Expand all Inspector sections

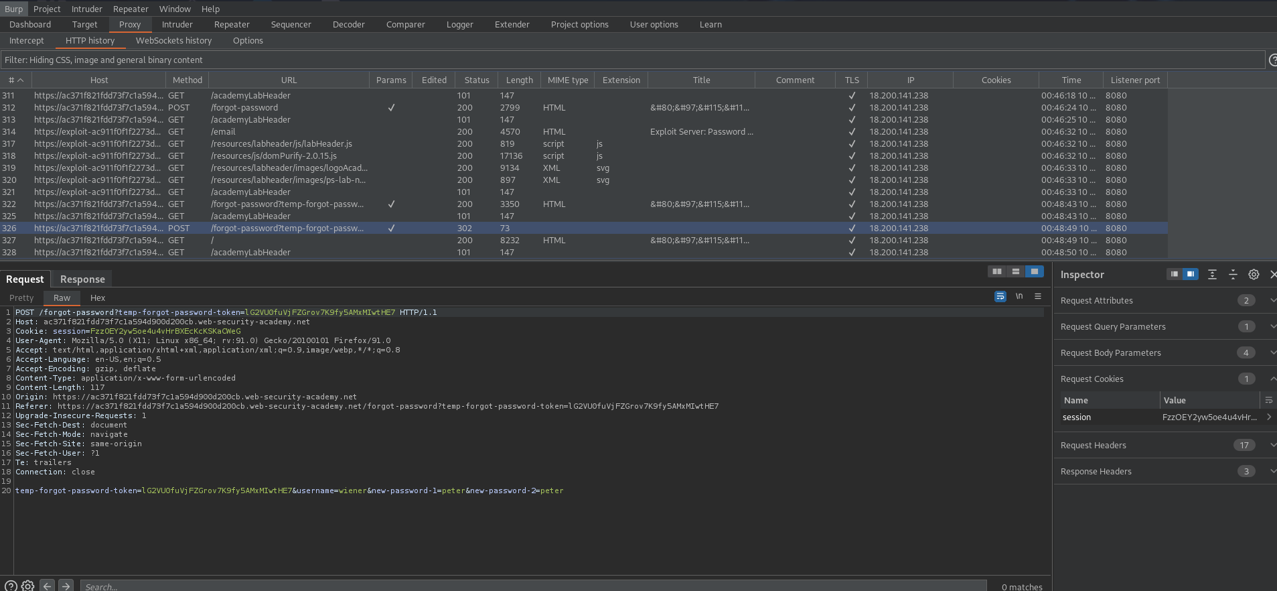1212,274
